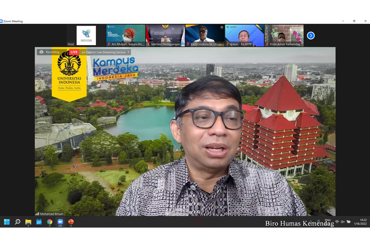Show next participants with the right arrow
Image resolution: width=370 pixels, height=246 pixels.
coord(311,35)
